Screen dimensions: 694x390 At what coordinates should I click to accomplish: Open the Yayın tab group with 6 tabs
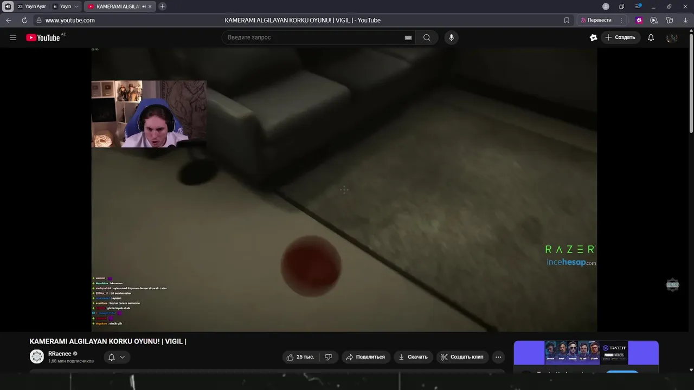coord(61,6)
